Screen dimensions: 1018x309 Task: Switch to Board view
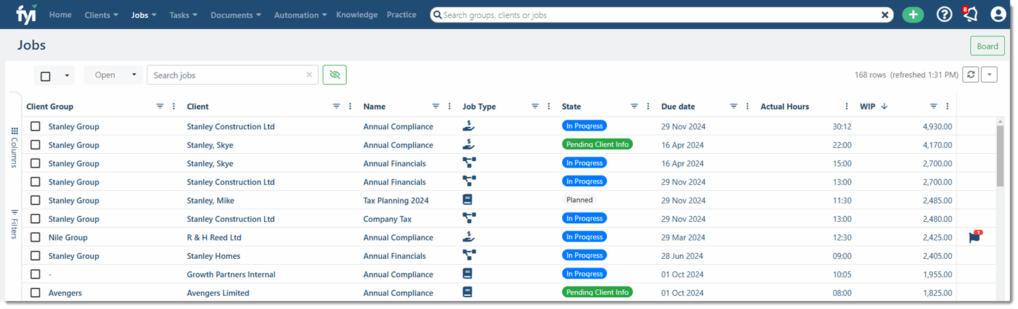[988, 46]
